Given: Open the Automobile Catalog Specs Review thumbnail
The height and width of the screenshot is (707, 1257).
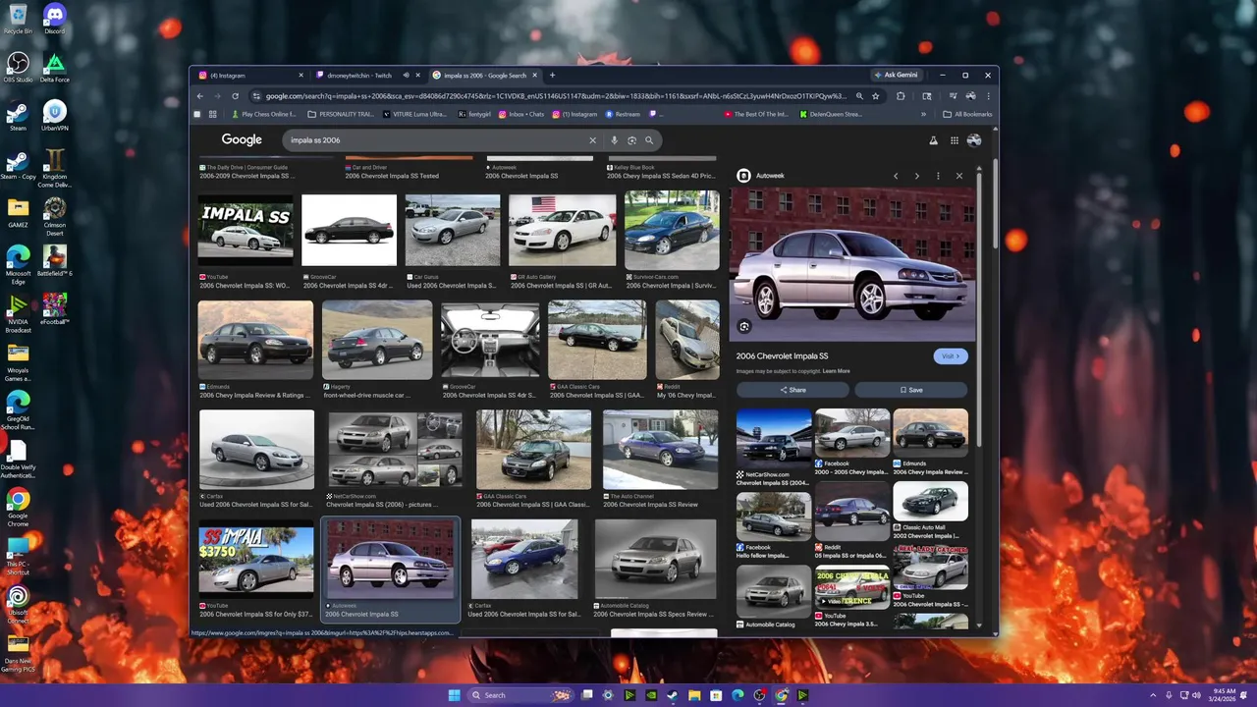Looking at the screenshot, I should (655, 558).
